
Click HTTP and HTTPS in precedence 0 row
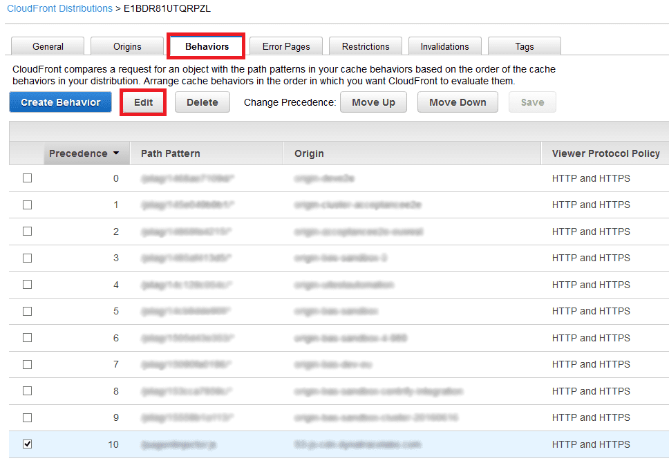pos(591,178)
